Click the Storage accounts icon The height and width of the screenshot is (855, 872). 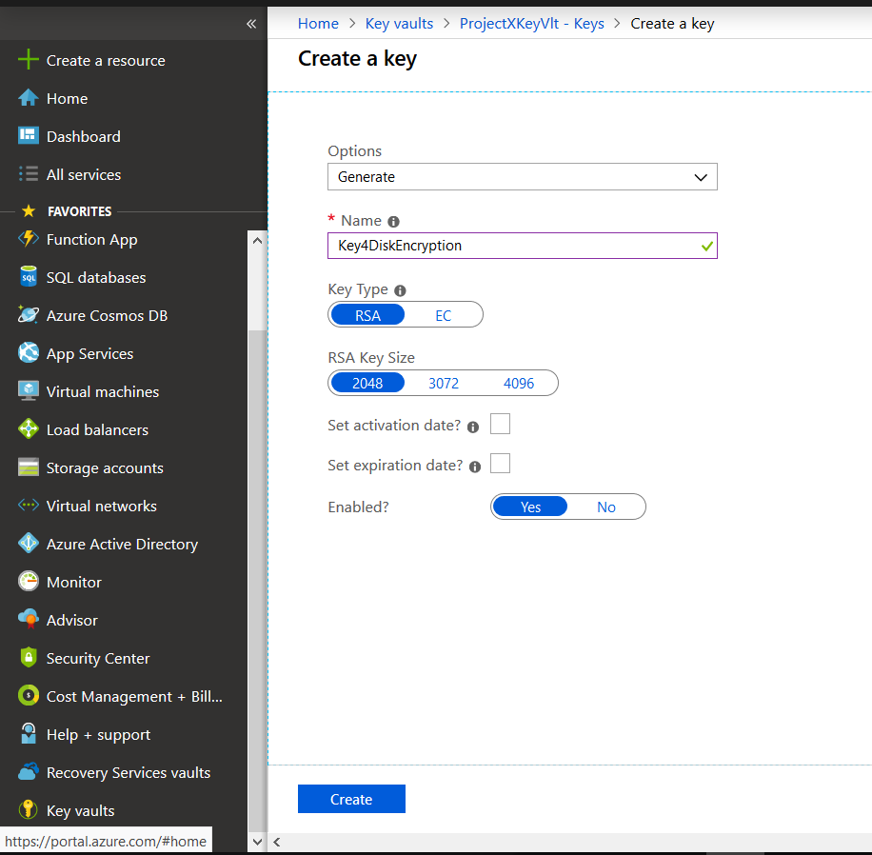click(x=29, y=467)
